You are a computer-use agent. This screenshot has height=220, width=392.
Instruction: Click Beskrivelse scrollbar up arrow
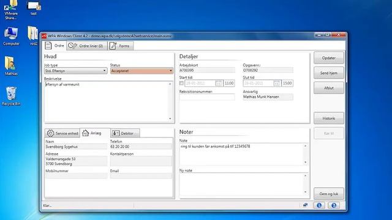[x=170, y=84]
